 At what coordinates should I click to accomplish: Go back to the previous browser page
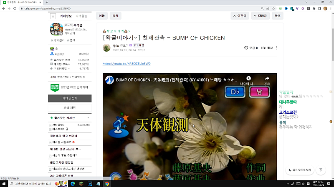3,8
